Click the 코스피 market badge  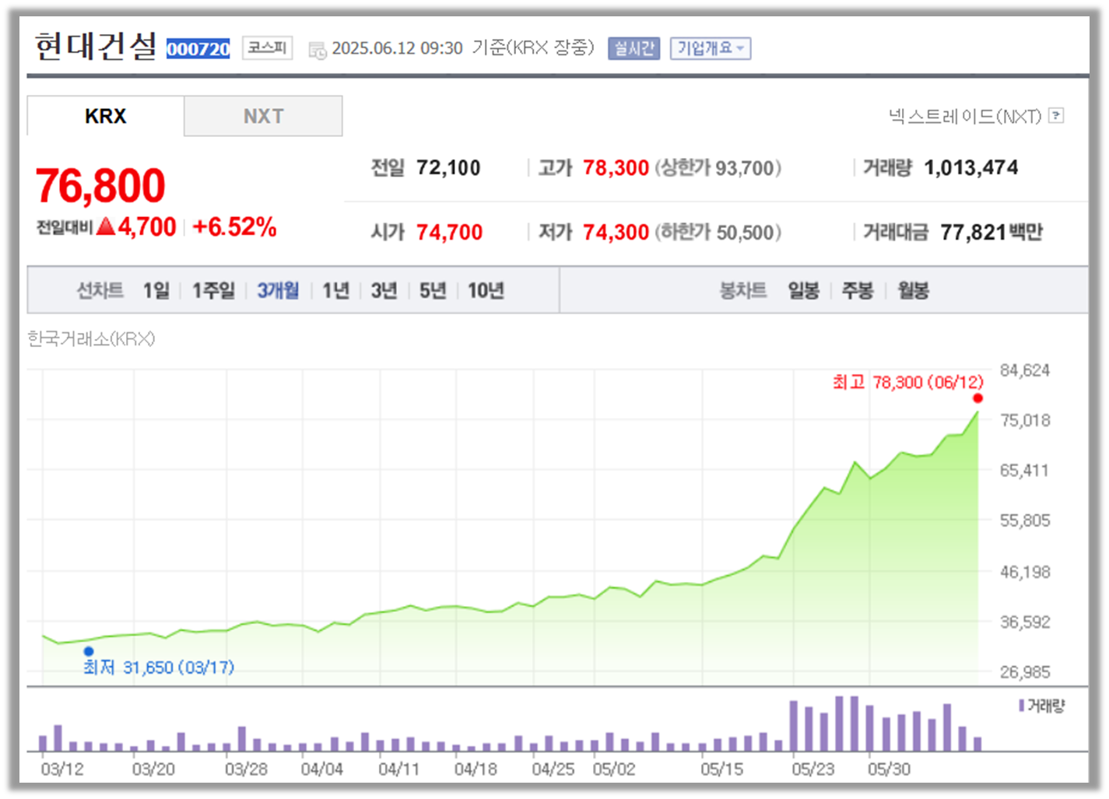coord(267,48)
